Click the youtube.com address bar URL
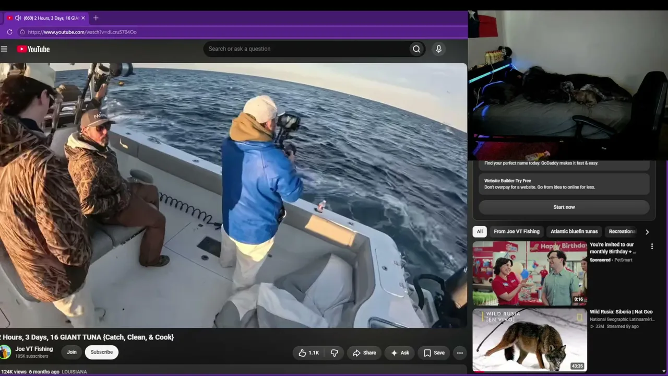Viewport: 668px width, 376px height. (82, 32)
